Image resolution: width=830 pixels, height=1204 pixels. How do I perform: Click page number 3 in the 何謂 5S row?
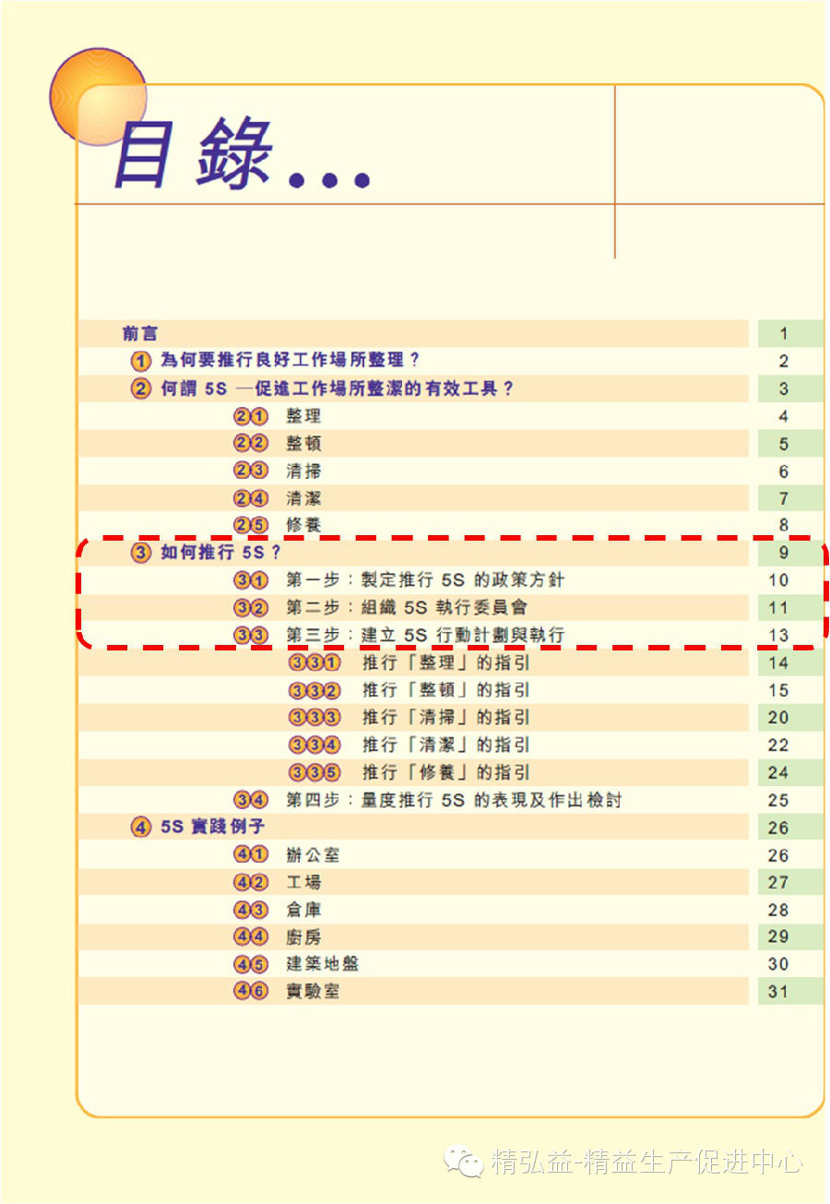[783, 389]
